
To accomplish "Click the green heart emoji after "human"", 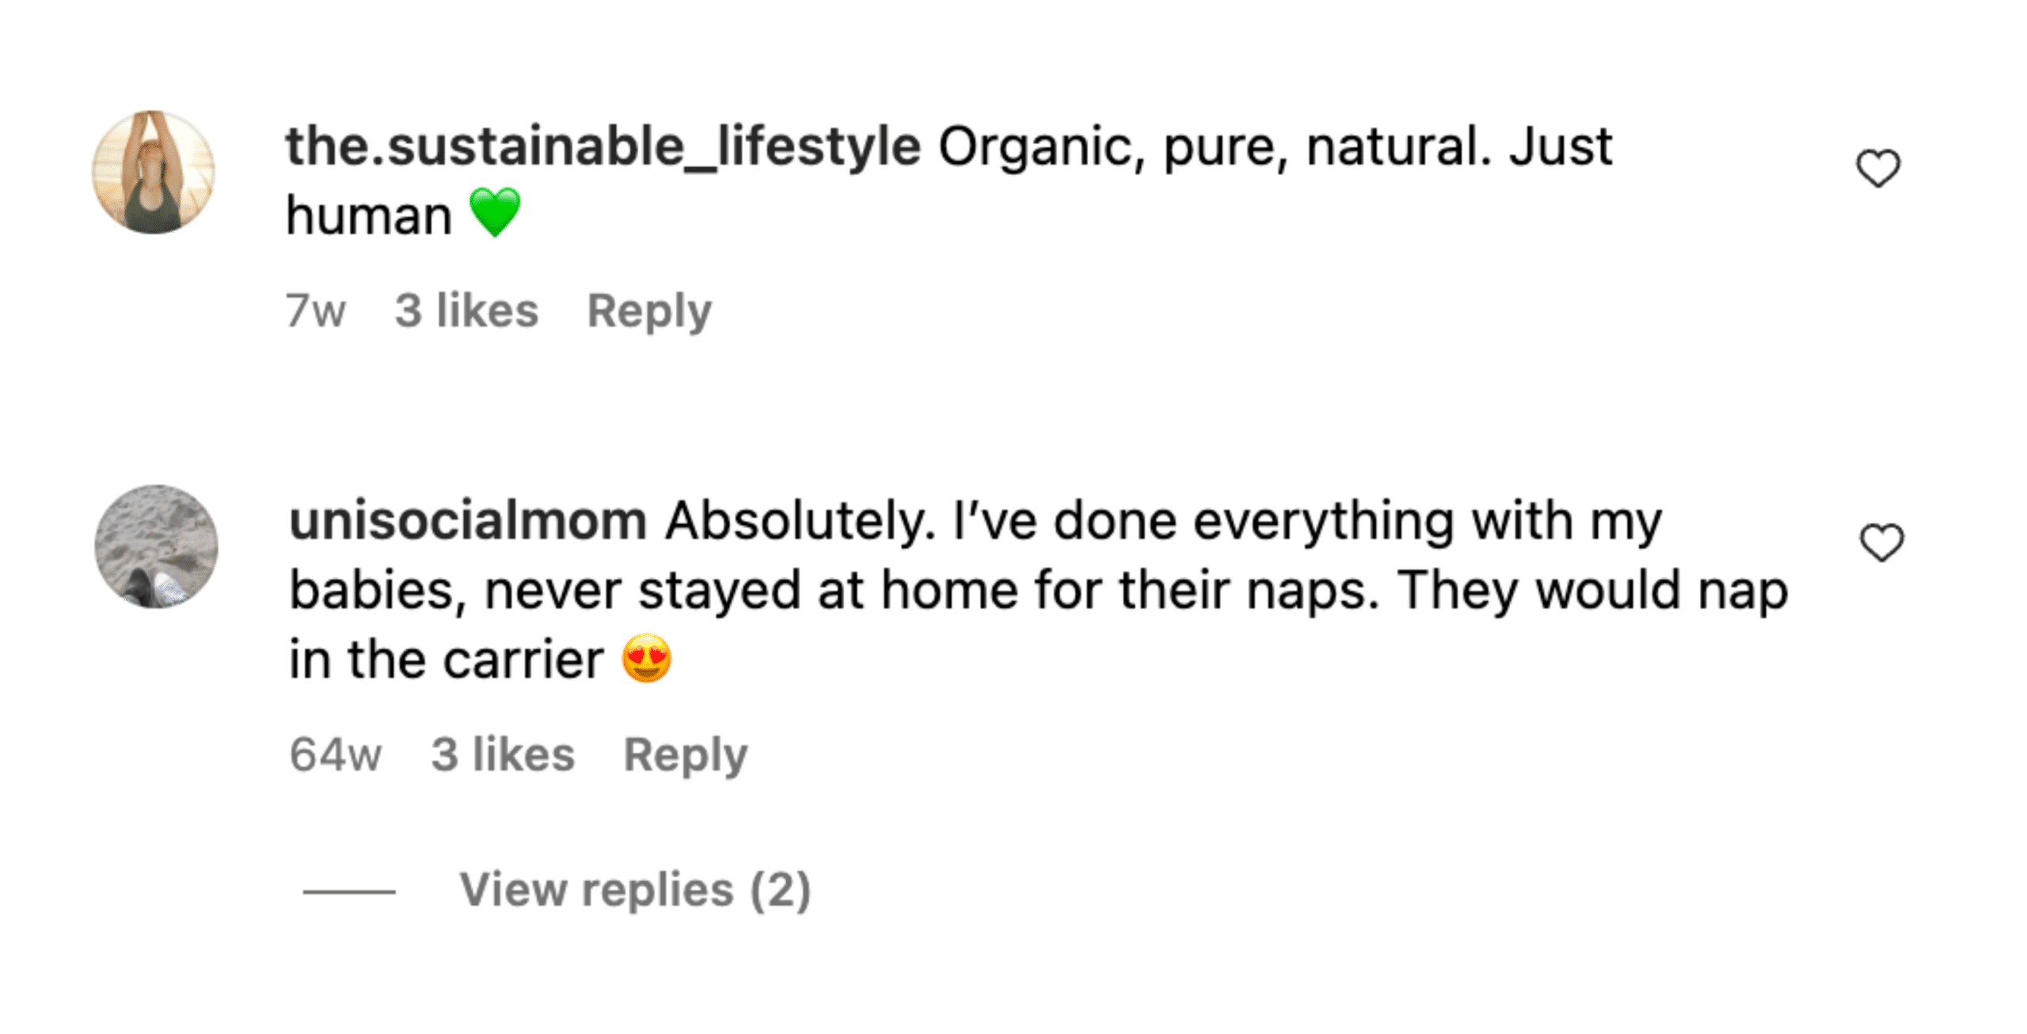I will point(495,212).
